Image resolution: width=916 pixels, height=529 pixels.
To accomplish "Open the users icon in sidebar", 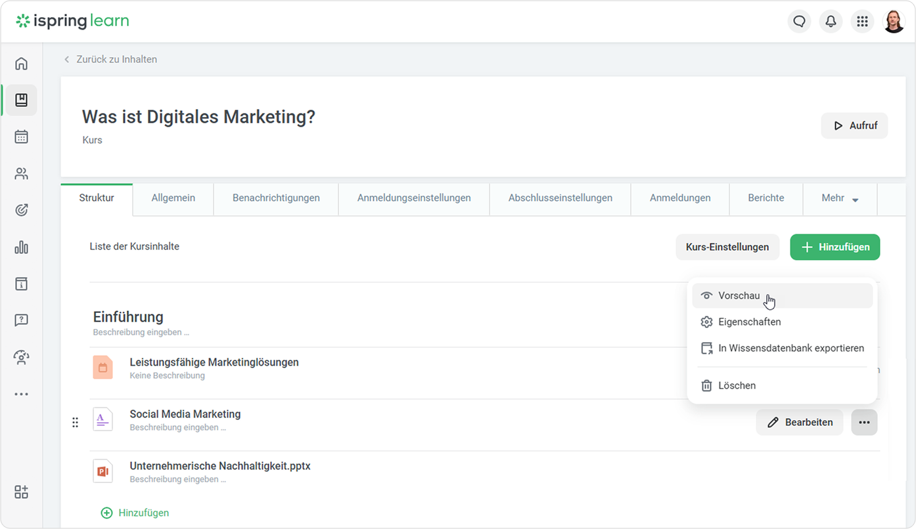I will (22, 174).
